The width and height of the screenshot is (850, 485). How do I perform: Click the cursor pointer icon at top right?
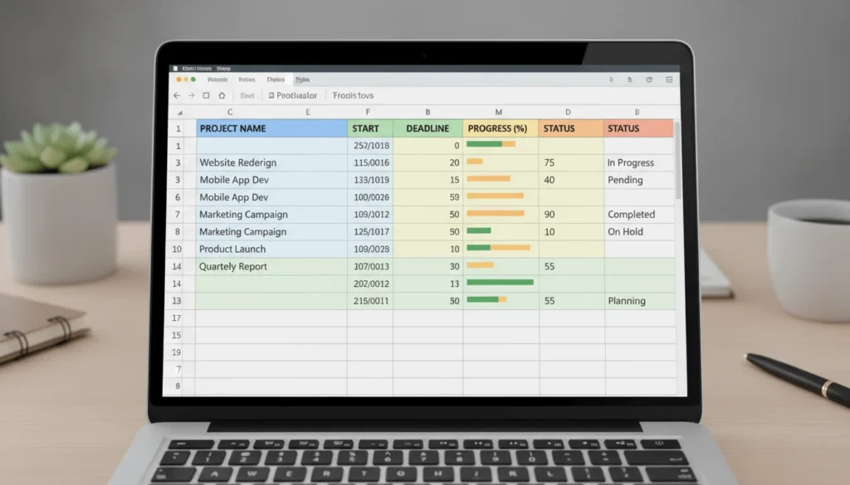coord(611,79)
